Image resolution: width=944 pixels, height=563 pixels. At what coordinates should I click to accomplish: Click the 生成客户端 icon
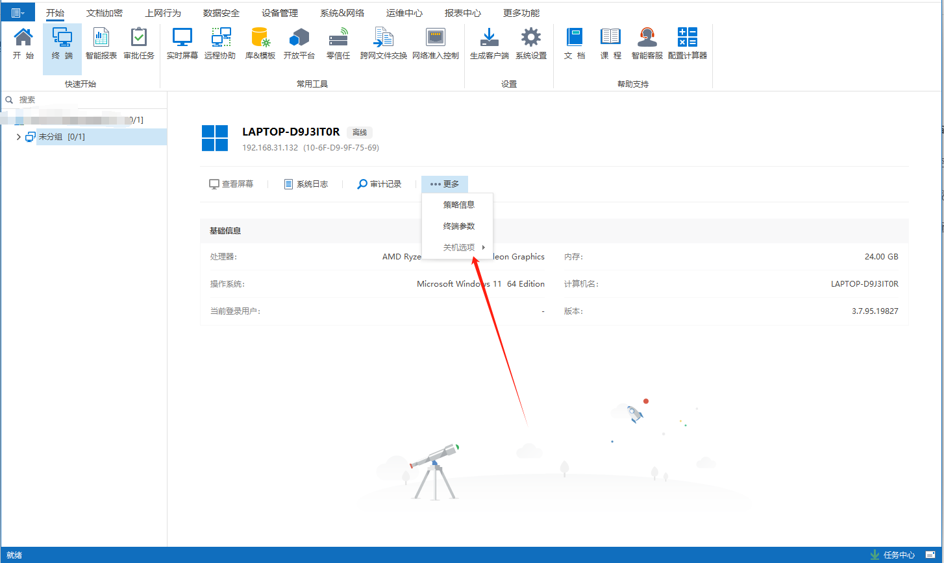tap(490, 43)
